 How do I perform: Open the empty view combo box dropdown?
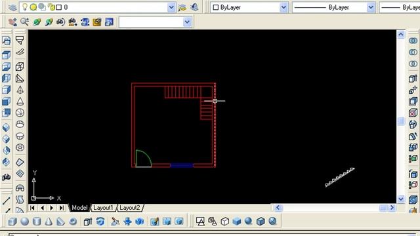(187, 22)
